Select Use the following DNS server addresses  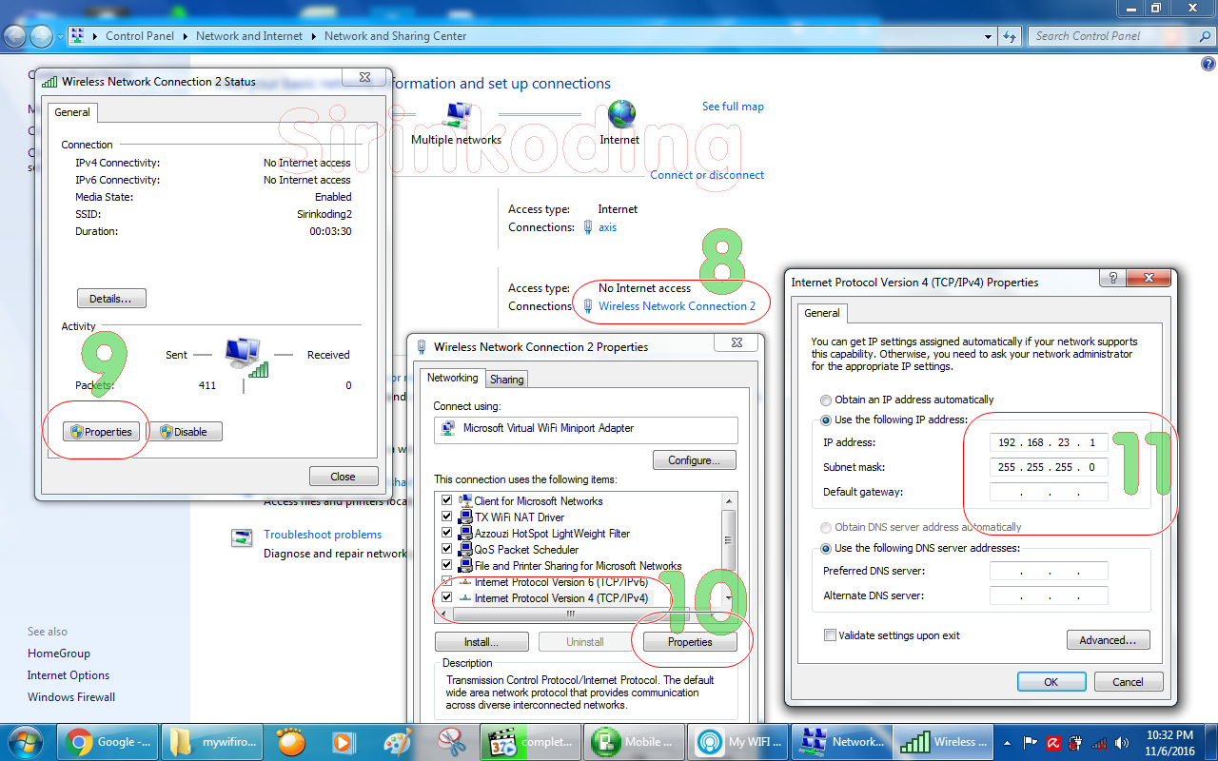pyautogui.click(x=826, y=549)
